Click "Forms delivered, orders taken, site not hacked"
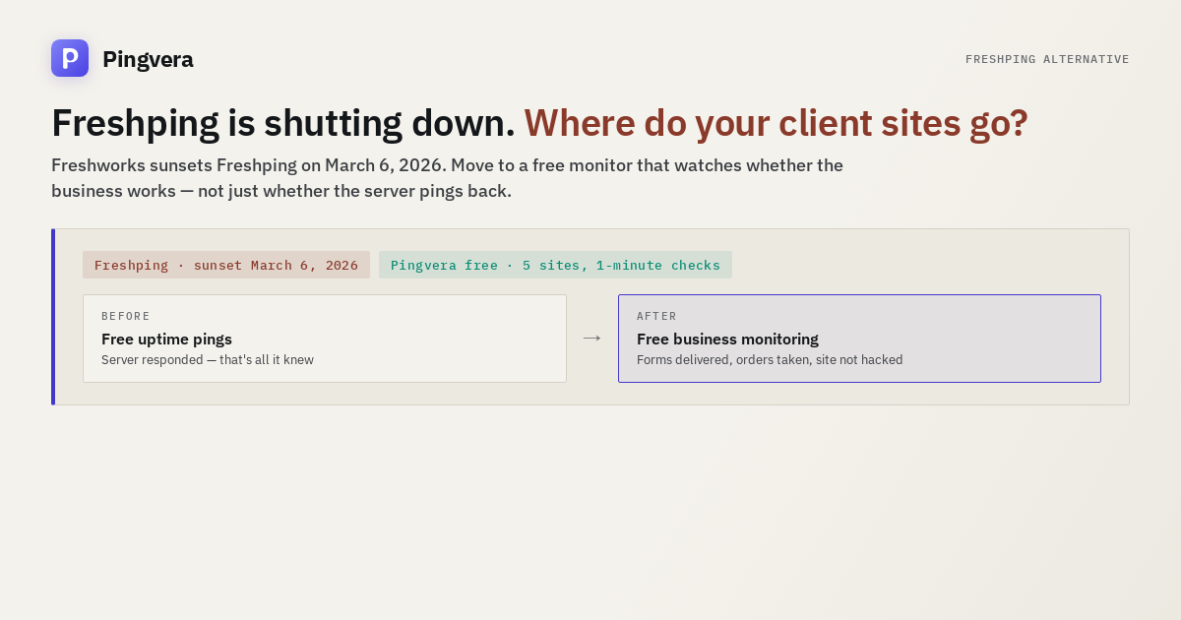1181x620 pixels. [770, 360]
